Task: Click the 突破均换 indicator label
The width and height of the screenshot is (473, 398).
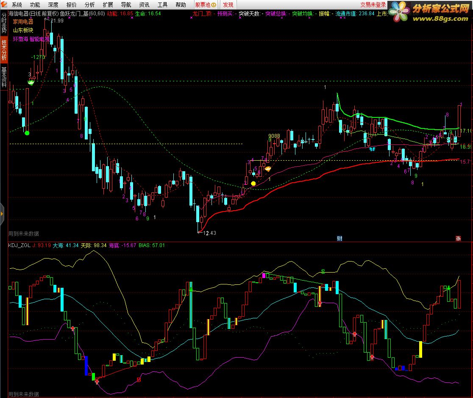Action: (304, 14)
